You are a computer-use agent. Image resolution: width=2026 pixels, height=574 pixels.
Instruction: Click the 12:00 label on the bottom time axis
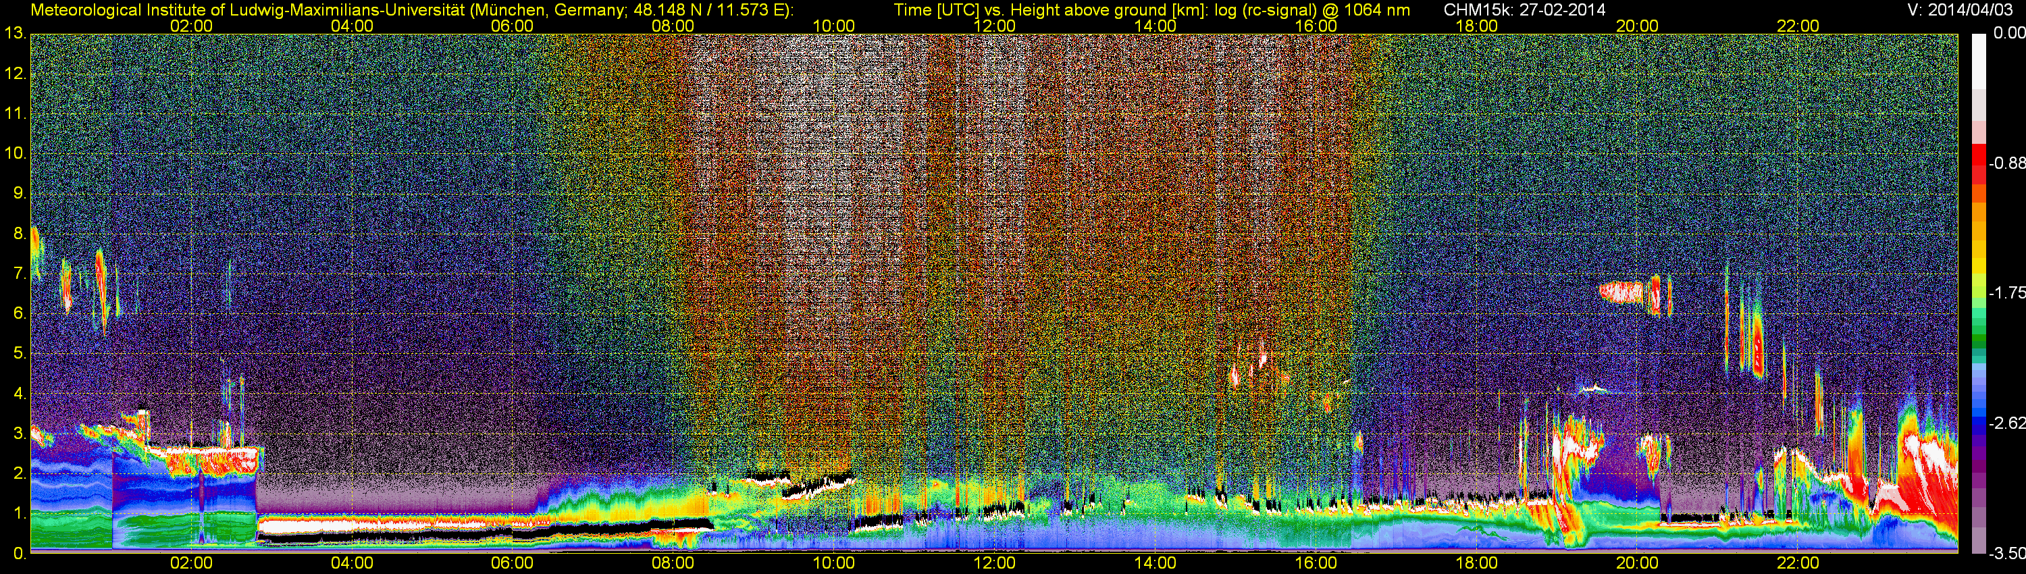click(x=994, y=563)
